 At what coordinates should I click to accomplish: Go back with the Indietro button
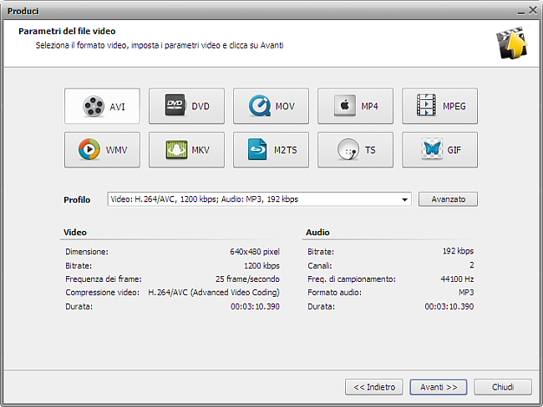374,387
